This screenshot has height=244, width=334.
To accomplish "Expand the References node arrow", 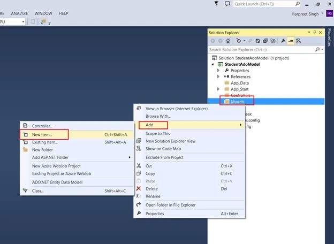I will click(x=218, y=77).
